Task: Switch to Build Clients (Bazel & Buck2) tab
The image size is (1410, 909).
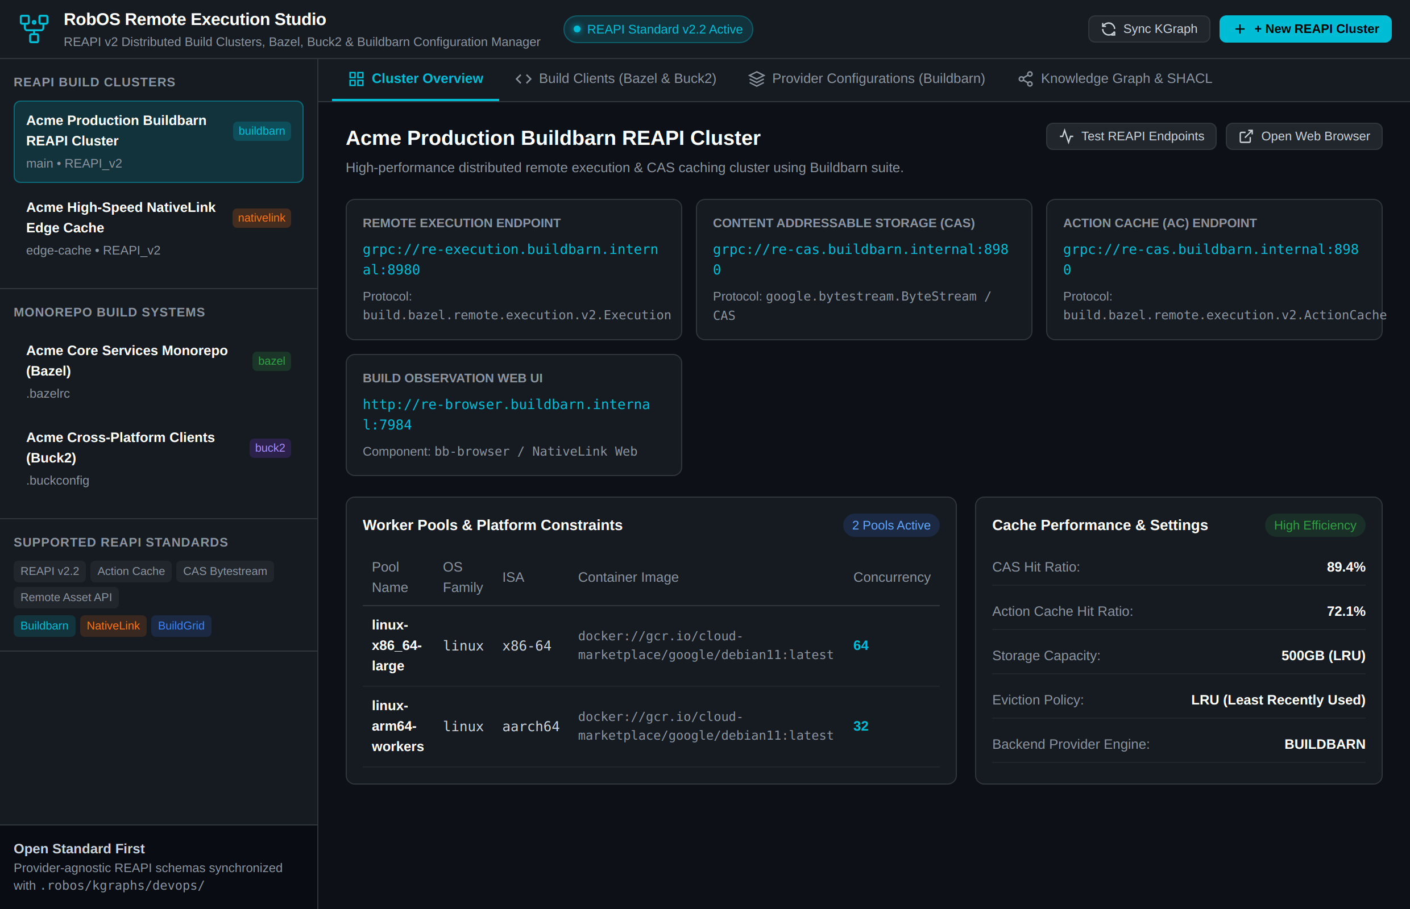Action: click(x=616, y=78)
